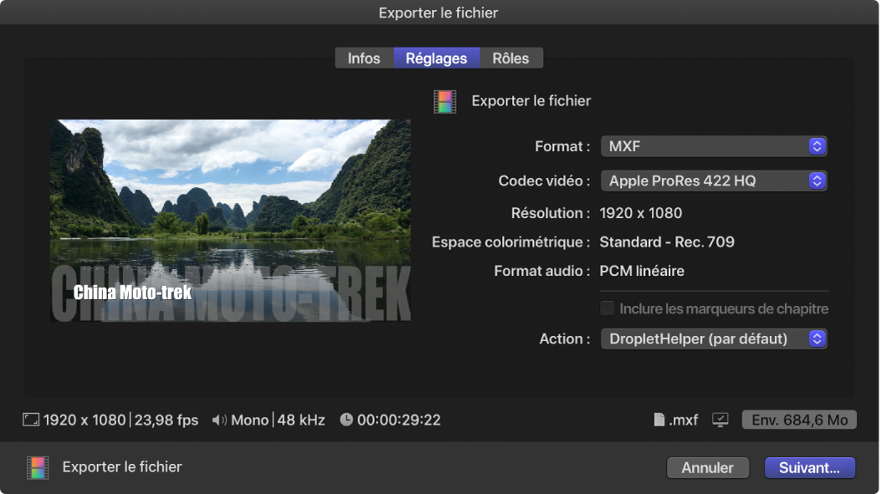Click the film strip export icon beside 'Exporter le fichier'
881x494 pixels.
coord(444,101)
